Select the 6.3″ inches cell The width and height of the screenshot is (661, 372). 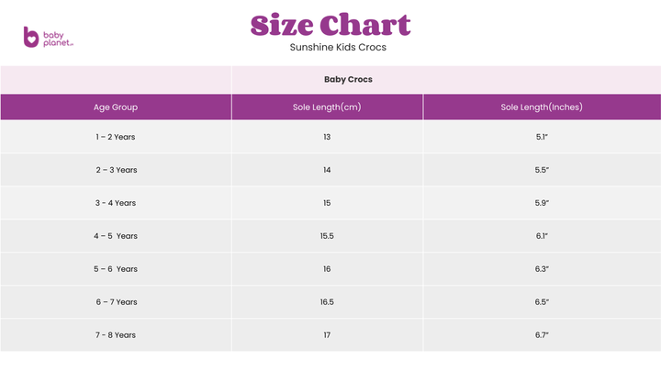[x=542, y=269]
